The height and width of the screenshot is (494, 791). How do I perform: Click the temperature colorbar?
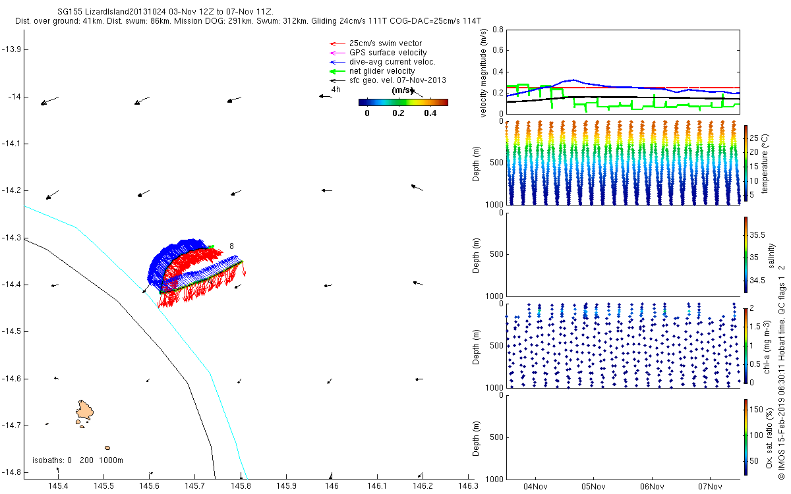(746, 163)
